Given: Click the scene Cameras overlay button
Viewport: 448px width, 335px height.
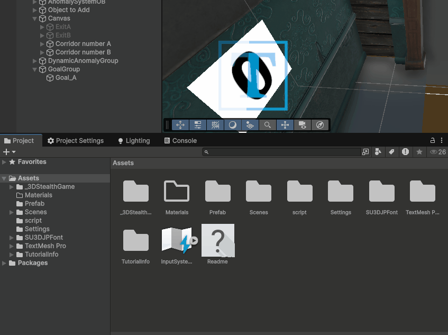Looking at the screenshot, I should [x=302, y=125].
